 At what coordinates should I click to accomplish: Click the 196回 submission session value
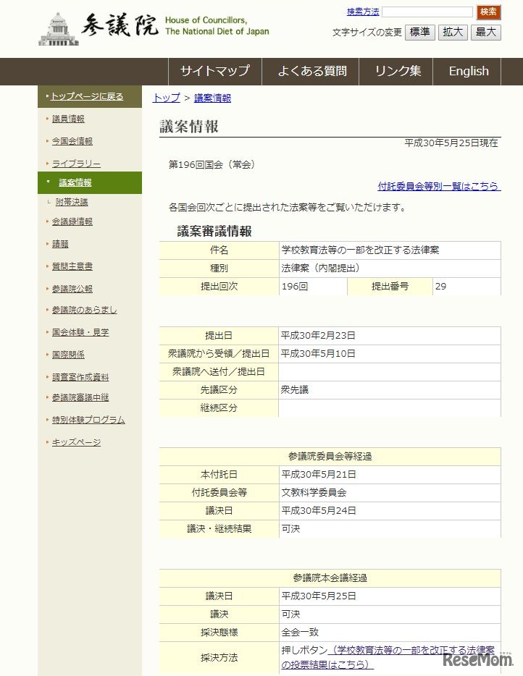[x=313, y=287]
